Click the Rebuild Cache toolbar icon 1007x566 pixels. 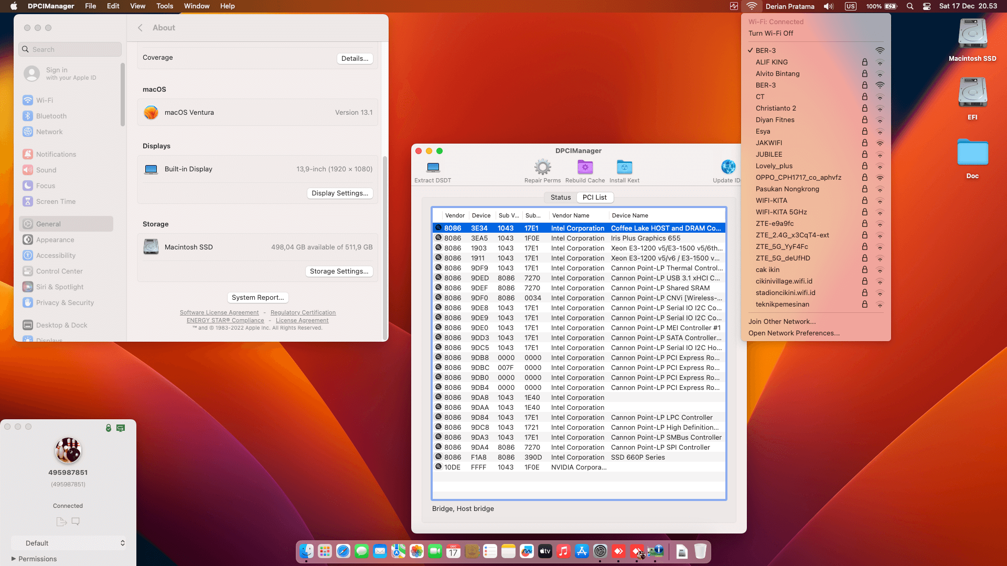pyautogui.click(x=585, y=168)
